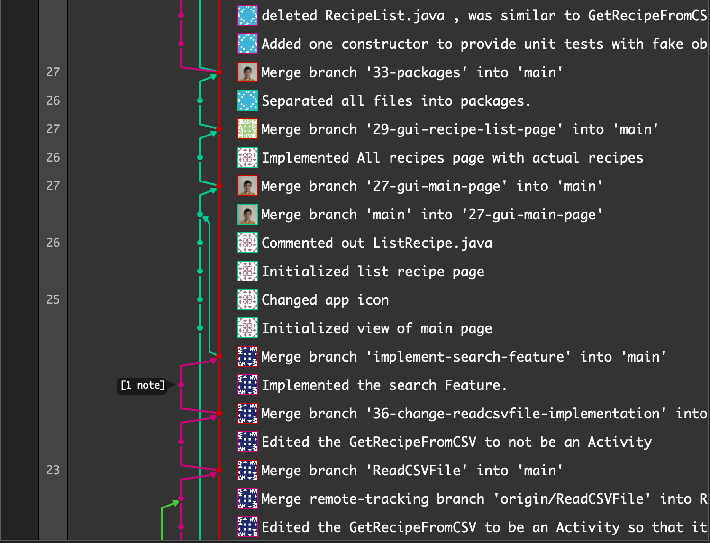Click avatar for 'implement-search-feature' merge commit
This screenshot has height=543, width=710.
(247, 356)
